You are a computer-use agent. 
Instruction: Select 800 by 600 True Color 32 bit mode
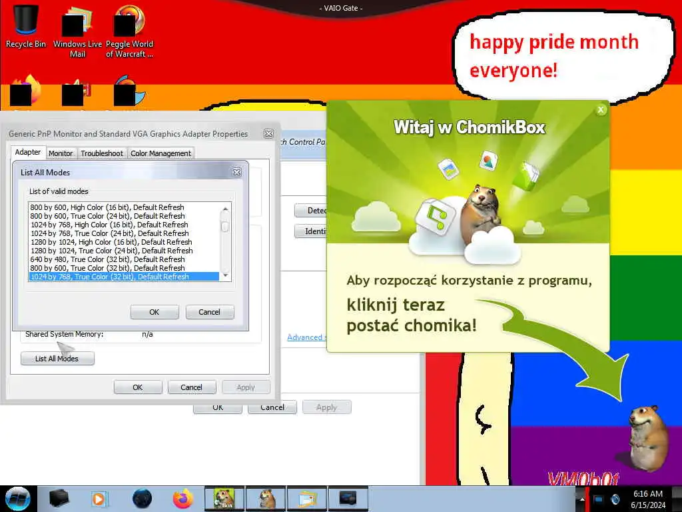(x=123, y=268)
